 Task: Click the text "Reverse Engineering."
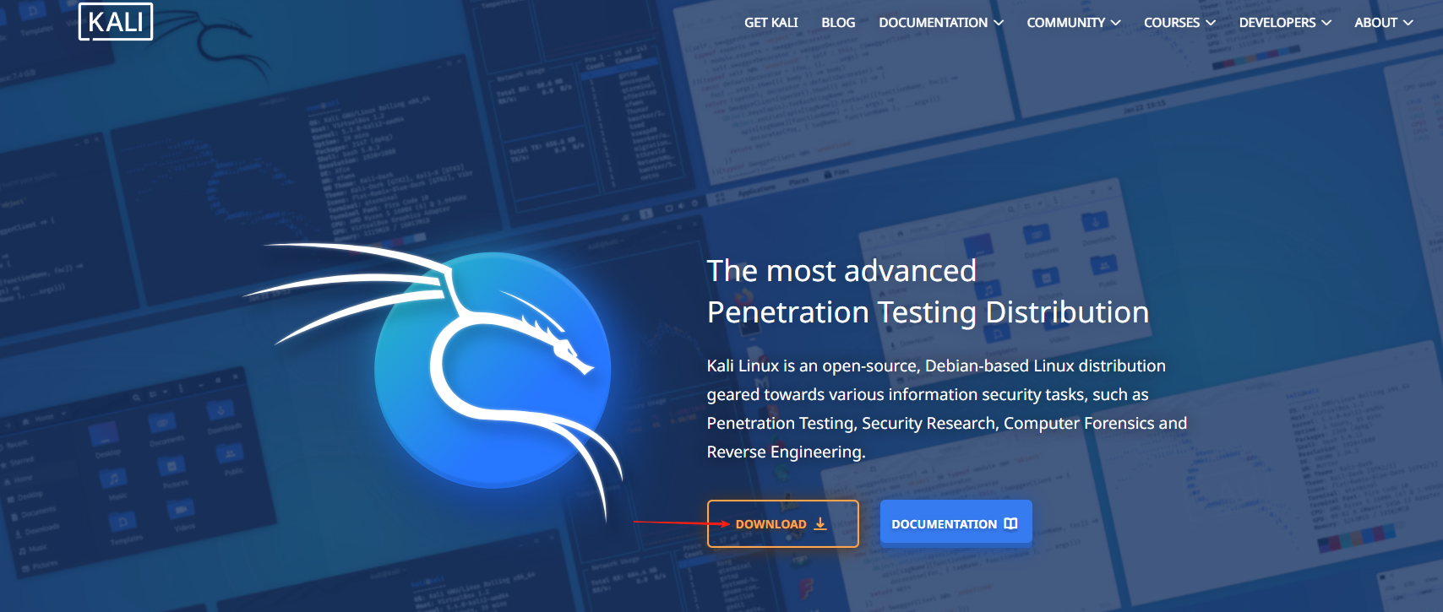[x=786, y=452]
